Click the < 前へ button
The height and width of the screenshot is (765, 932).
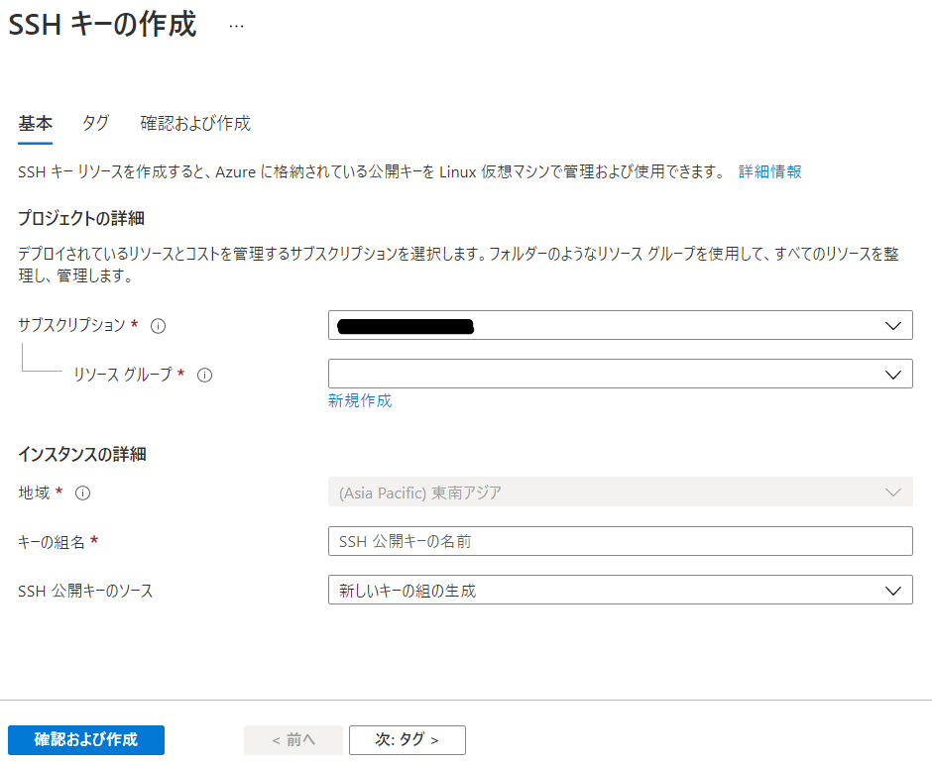[293, 740]
